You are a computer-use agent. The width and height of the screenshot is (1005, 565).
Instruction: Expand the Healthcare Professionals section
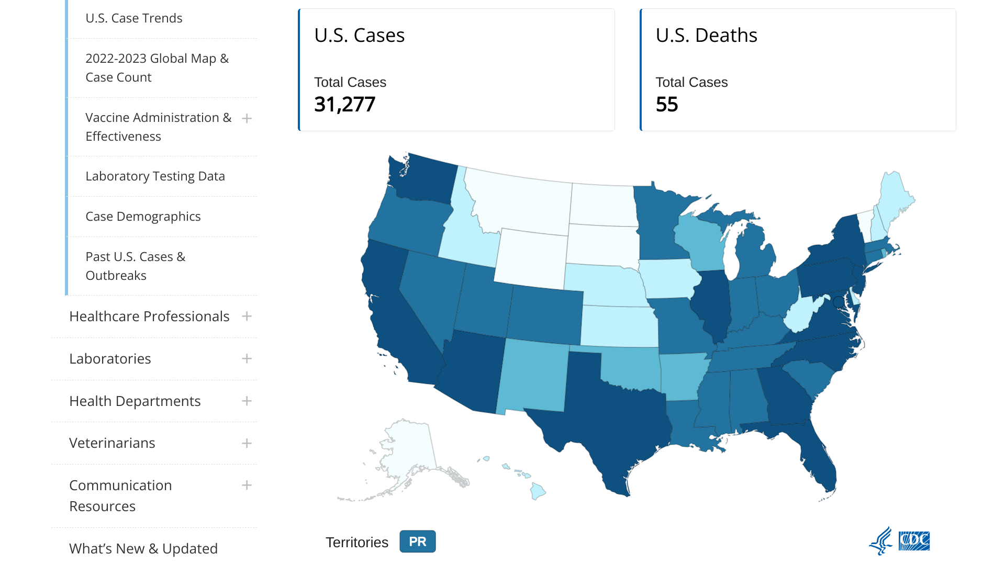247,317
